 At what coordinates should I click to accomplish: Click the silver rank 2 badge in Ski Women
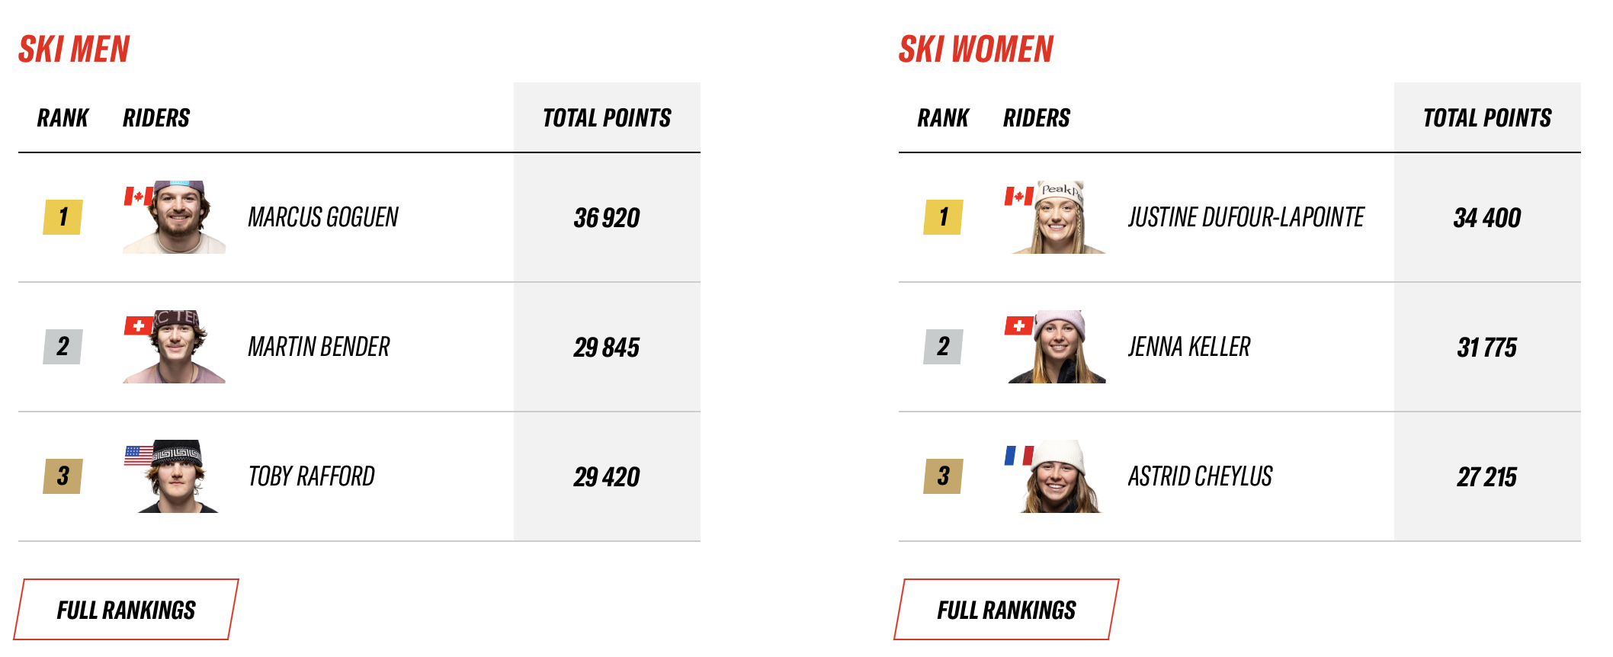click(943, 347)
